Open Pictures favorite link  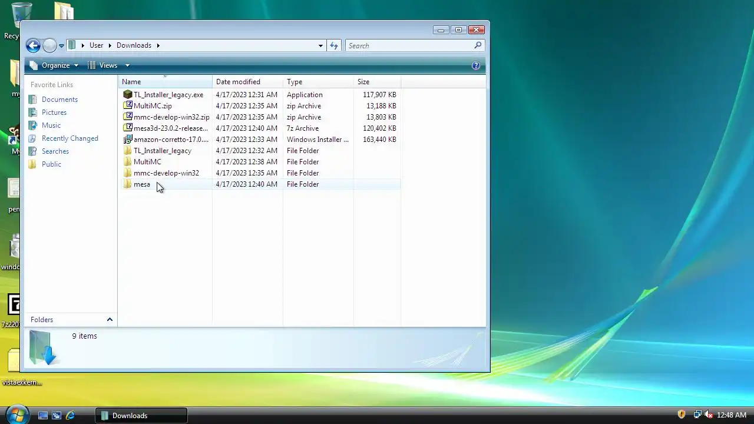tap(54, 112)
